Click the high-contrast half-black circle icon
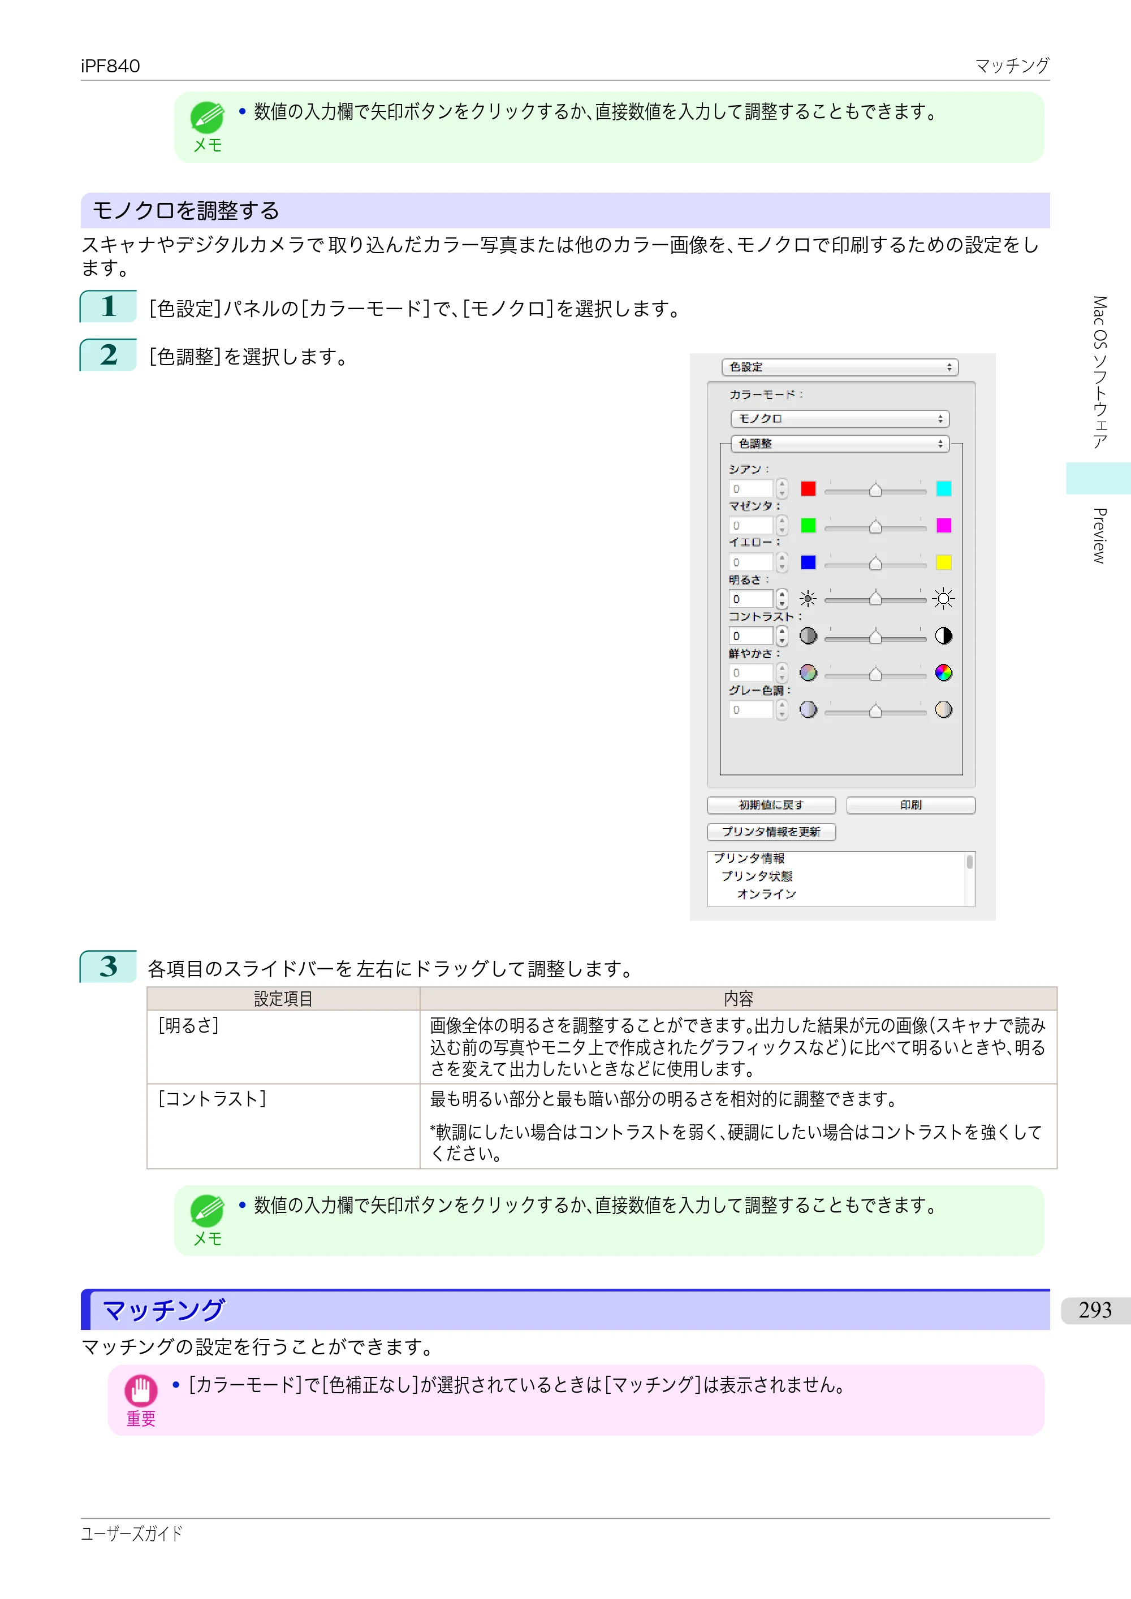This screenshot has height=1599, width=1131. (x=944, y=636)
